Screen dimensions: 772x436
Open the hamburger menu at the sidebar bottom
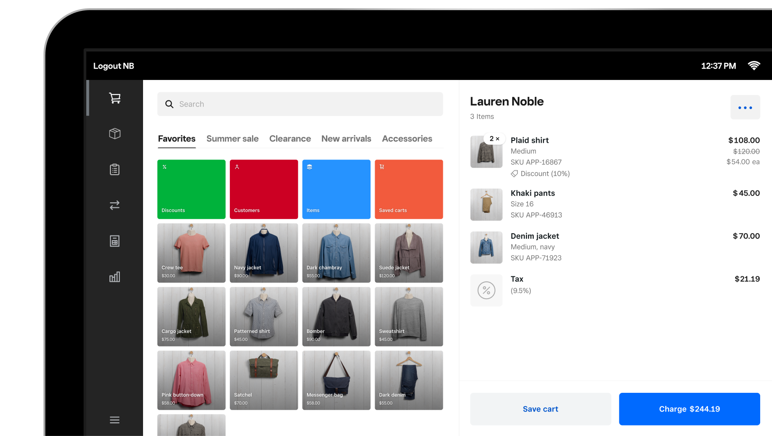[114, 420]
